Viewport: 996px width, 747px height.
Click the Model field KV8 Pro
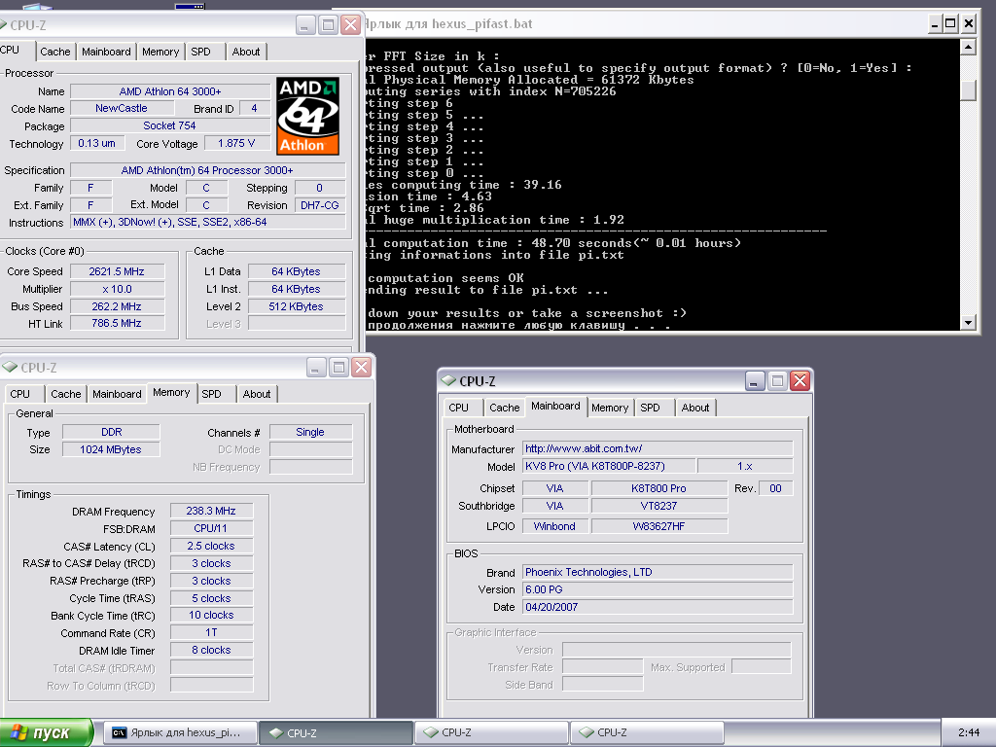tap(609, 466)
